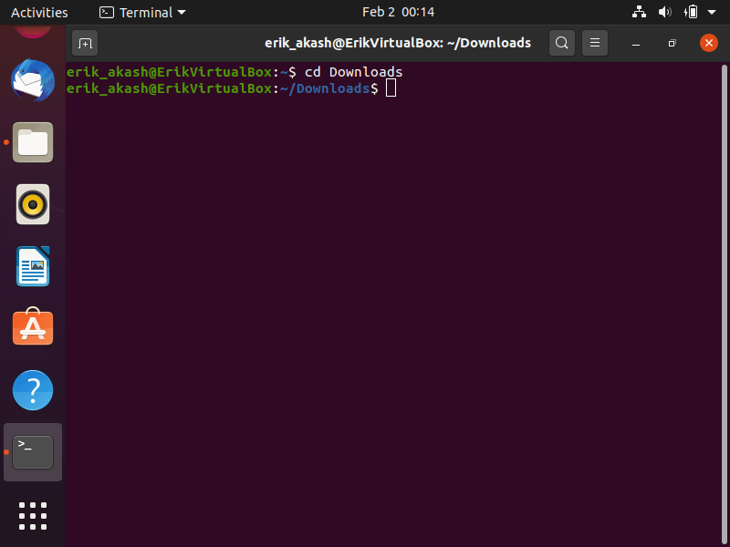Screen dimensions: 730x547
Task: Click the terminal search button
Action: tap(561, 43)
